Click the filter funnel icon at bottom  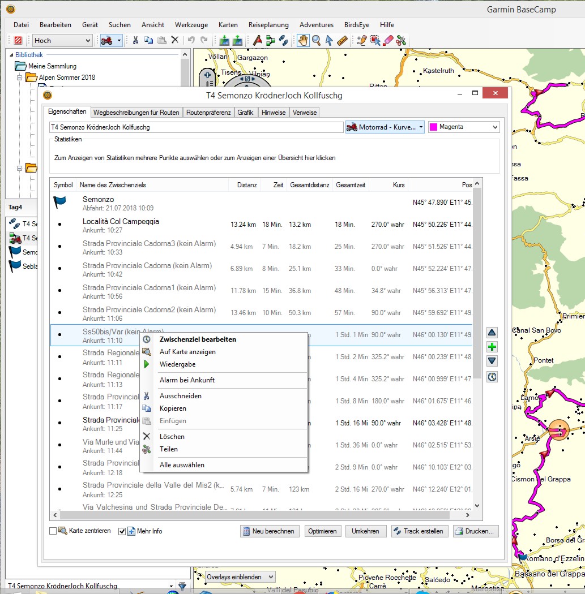pyautogui.click(x=182, y=586)
